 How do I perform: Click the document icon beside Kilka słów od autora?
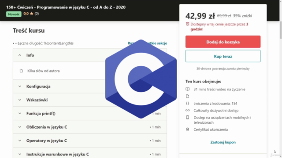click(21, 71)
